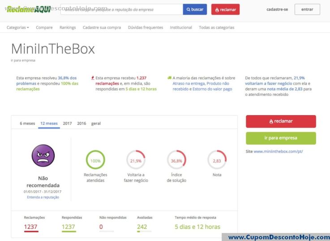The image size is (330, 241).
Task: Click the Entenda a reputação link
Action: click(x=43, y=197)
